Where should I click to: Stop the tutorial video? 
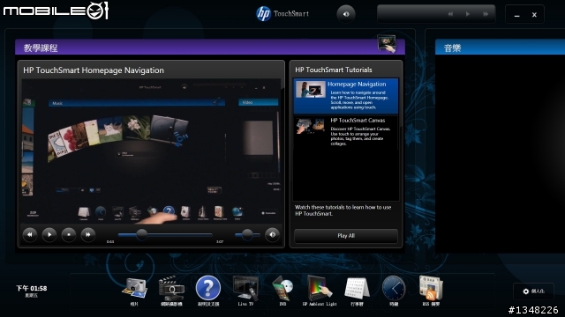69,235
